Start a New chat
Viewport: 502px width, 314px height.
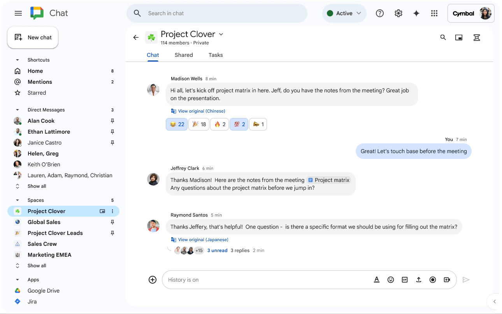[33, 37]
